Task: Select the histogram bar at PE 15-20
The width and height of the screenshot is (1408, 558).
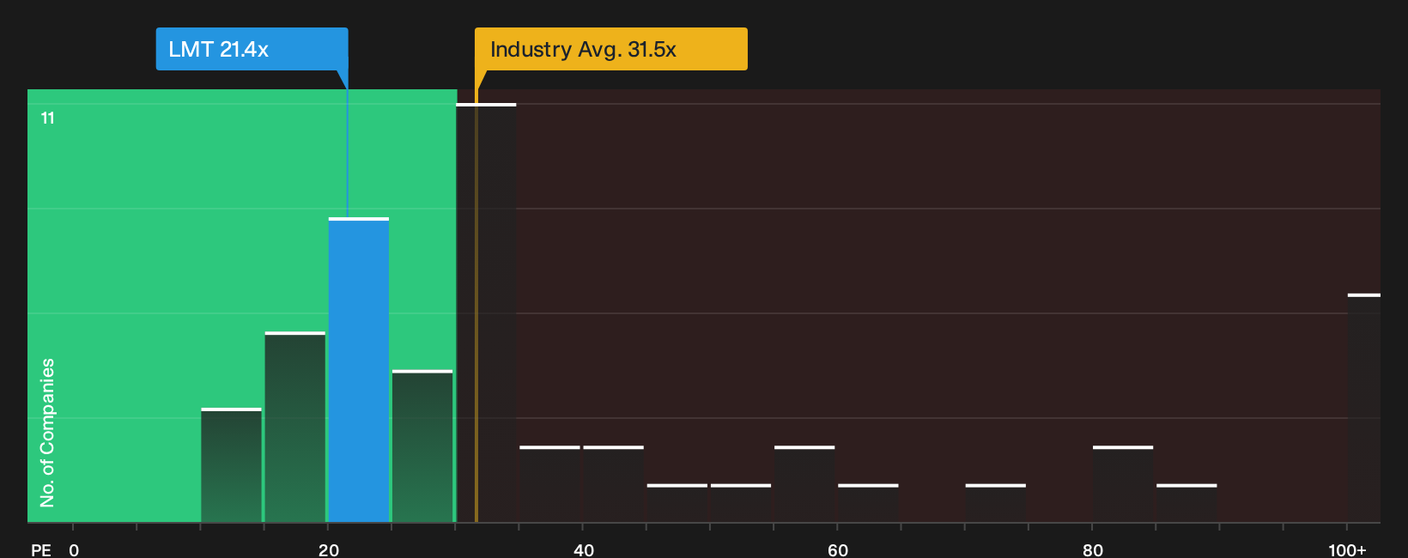Action: (295, 427)
